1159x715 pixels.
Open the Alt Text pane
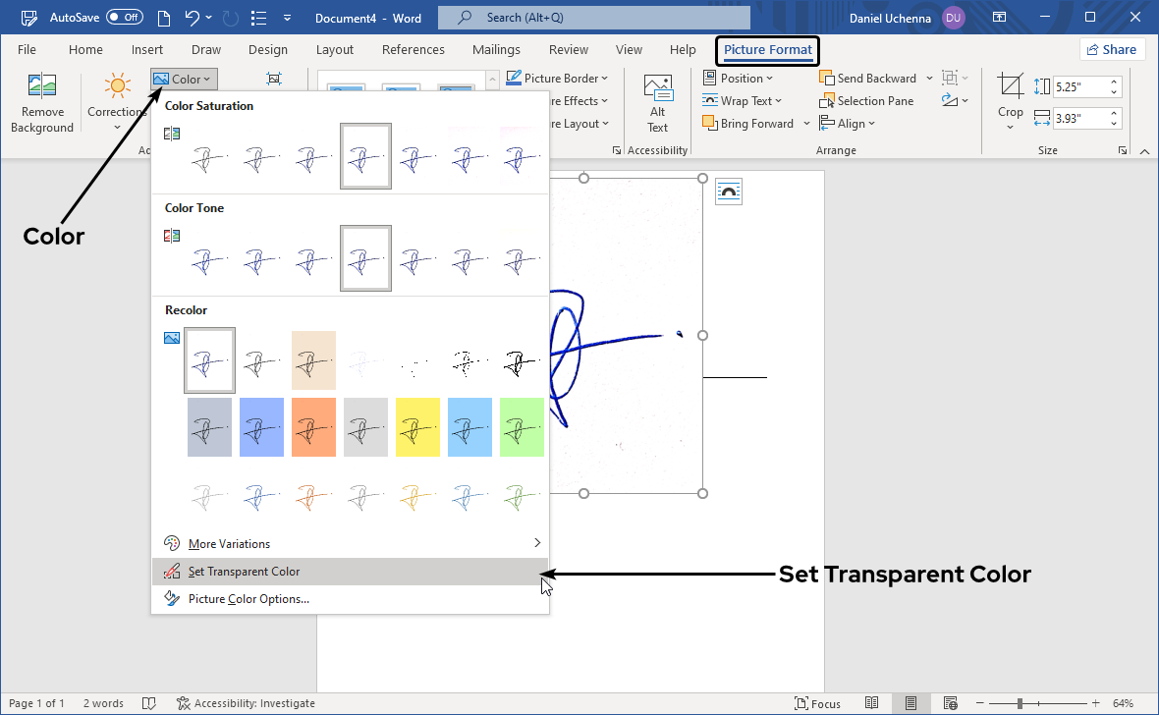pos(657,103)
